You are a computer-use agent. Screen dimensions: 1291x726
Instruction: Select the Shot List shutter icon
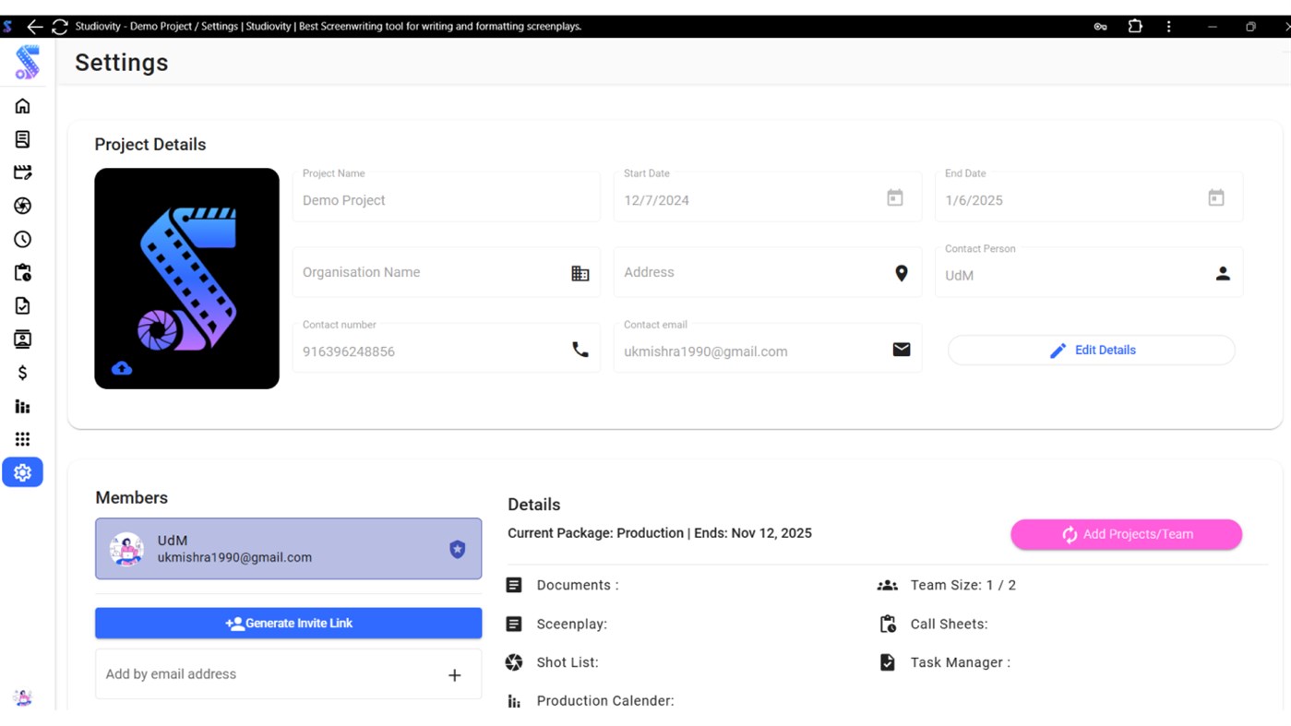pyautogui.click(x=23, y=206)
